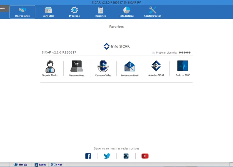Click the Favoritos heading

click(116, 27)
